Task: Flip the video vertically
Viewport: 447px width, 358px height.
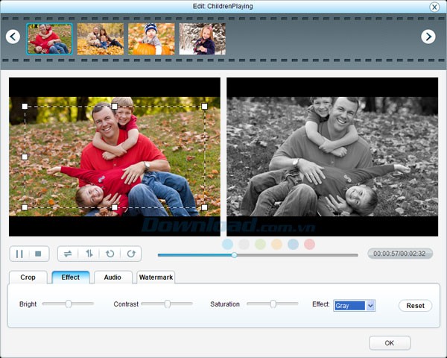Action: 89,254
